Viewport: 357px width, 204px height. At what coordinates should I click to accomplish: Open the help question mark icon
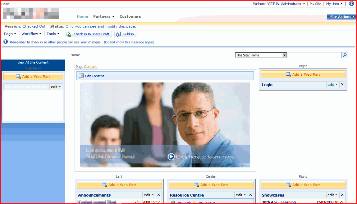351,4
